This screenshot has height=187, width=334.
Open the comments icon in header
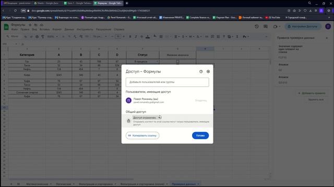tap(266, 26)
